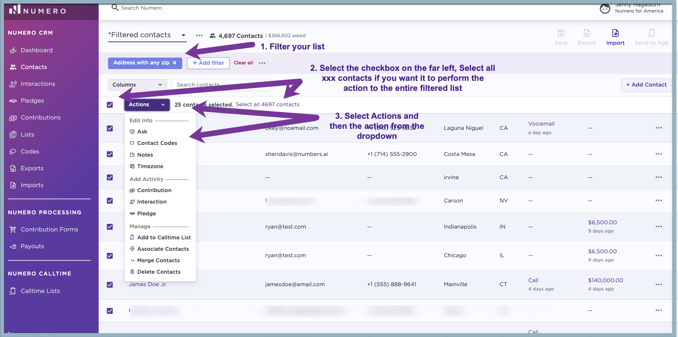Choose Contact Codes from Actions menu
This screenshot has height=337, width=678.
point(157,143)
